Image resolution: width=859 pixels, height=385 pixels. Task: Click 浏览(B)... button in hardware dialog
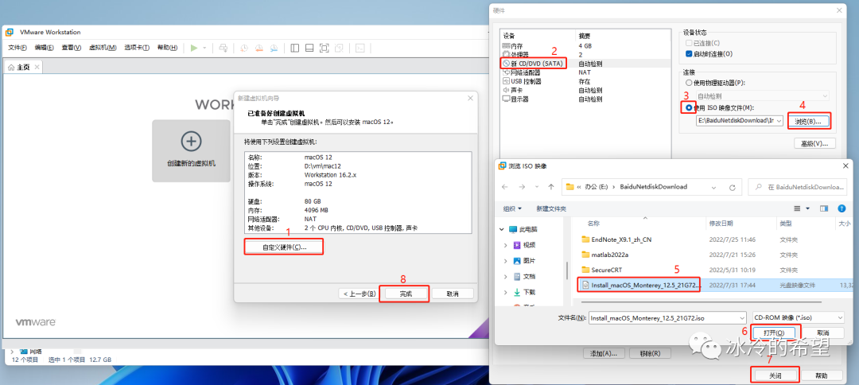click(808, 121)
